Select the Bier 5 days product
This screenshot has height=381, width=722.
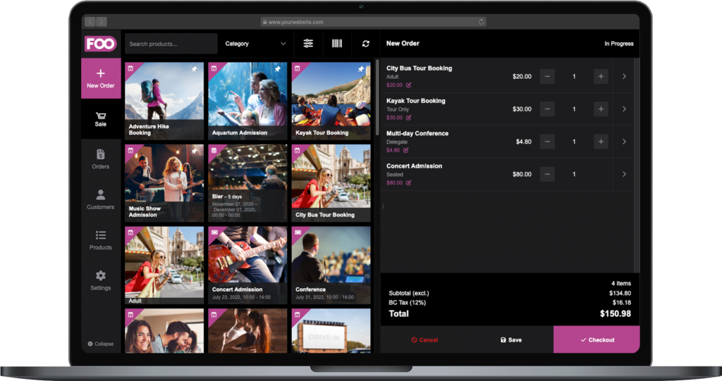(x=247, y=183)
